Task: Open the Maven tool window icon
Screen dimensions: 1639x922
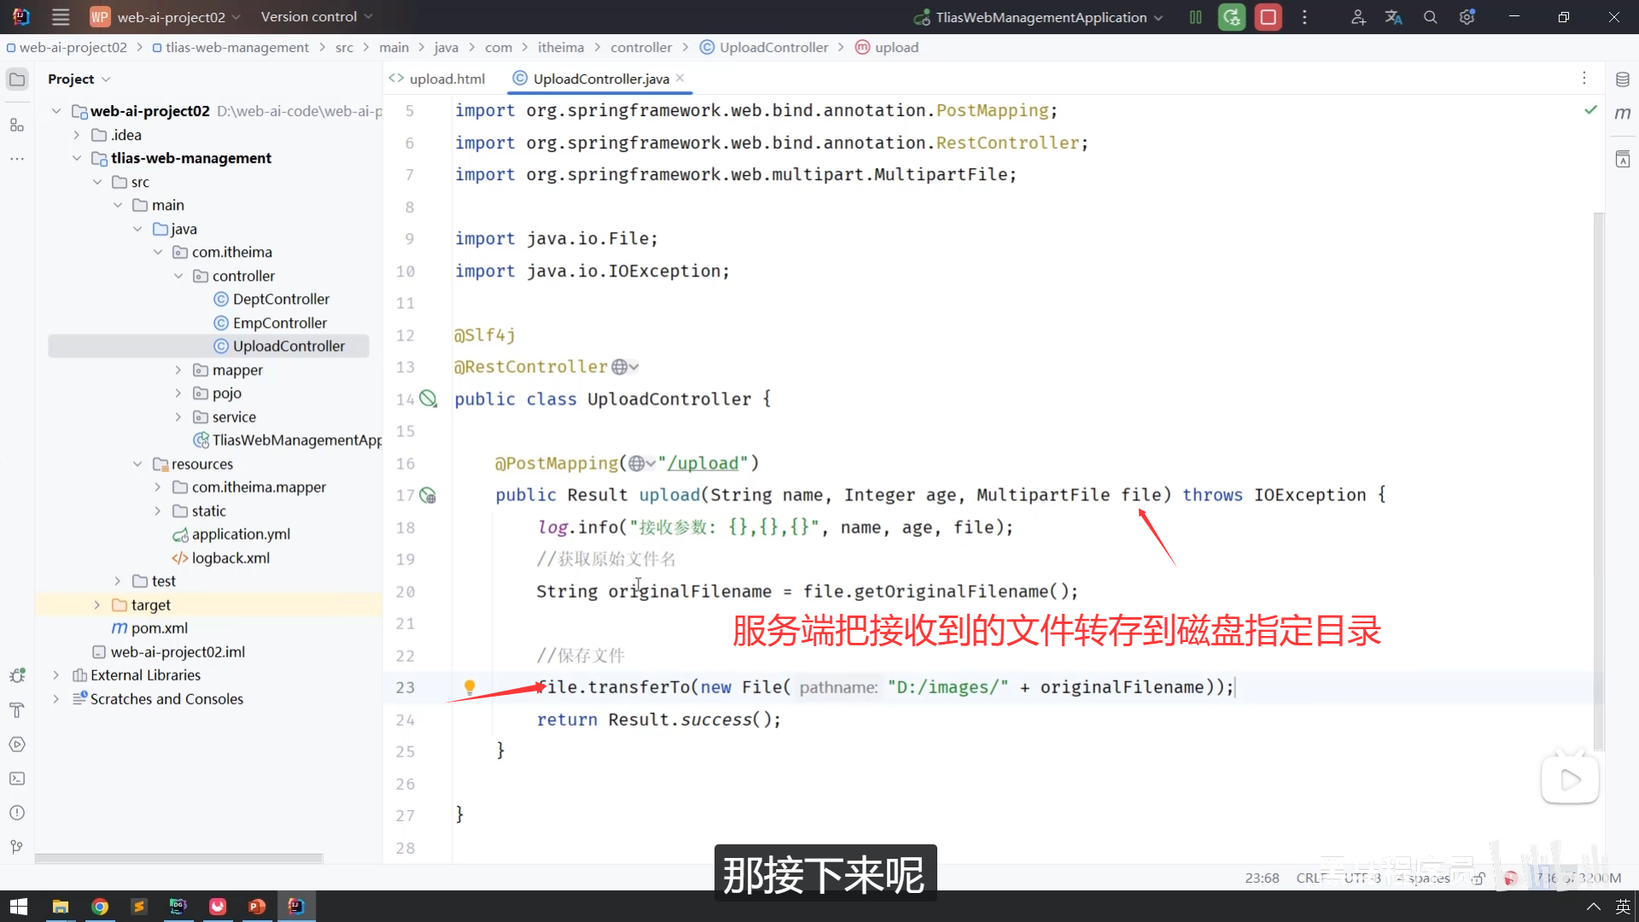Action: pos(1623,114)
